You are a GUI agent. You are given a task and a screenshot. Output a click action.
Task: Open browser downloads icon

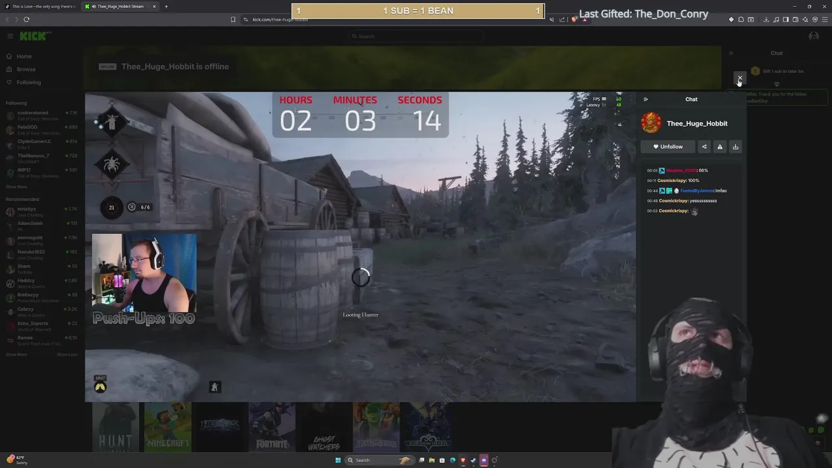click(766, 19)
